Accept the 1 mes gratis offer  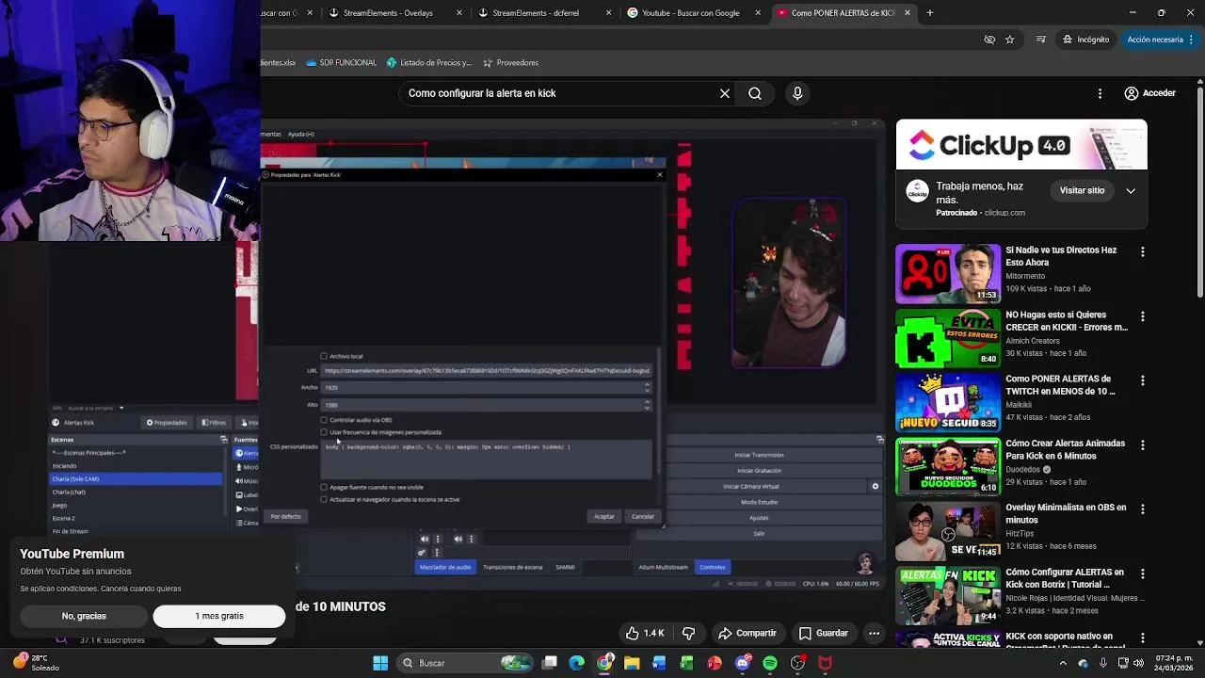click(219, 616)
